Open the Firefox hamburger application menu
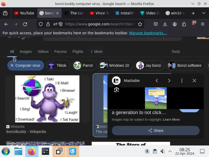Image resolution: width=209 pixels, height=157 pixels. 203,24
